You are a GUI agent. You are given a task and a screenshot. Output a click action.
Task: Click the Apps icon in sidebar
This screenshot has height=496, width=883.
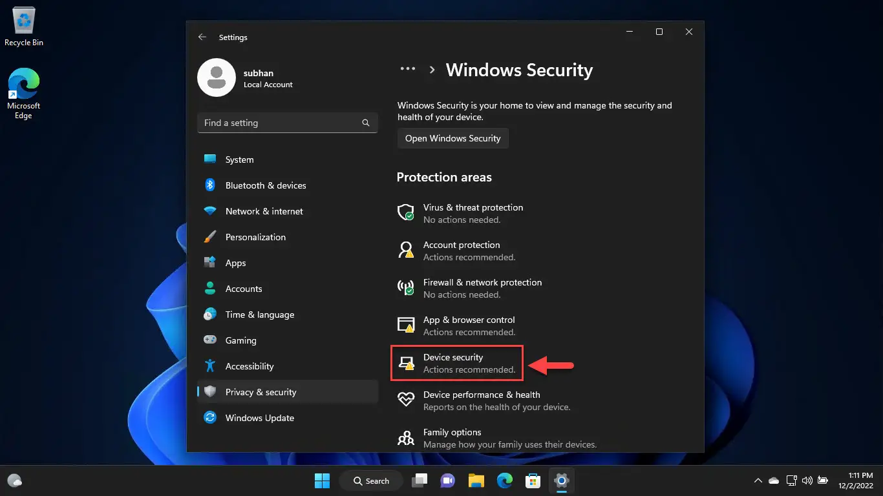tap(210, 262)
